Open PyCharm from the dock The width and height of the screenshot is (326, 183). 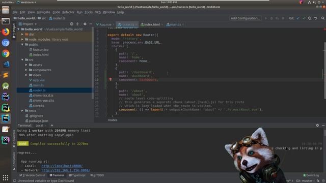[x=6, y=108]
